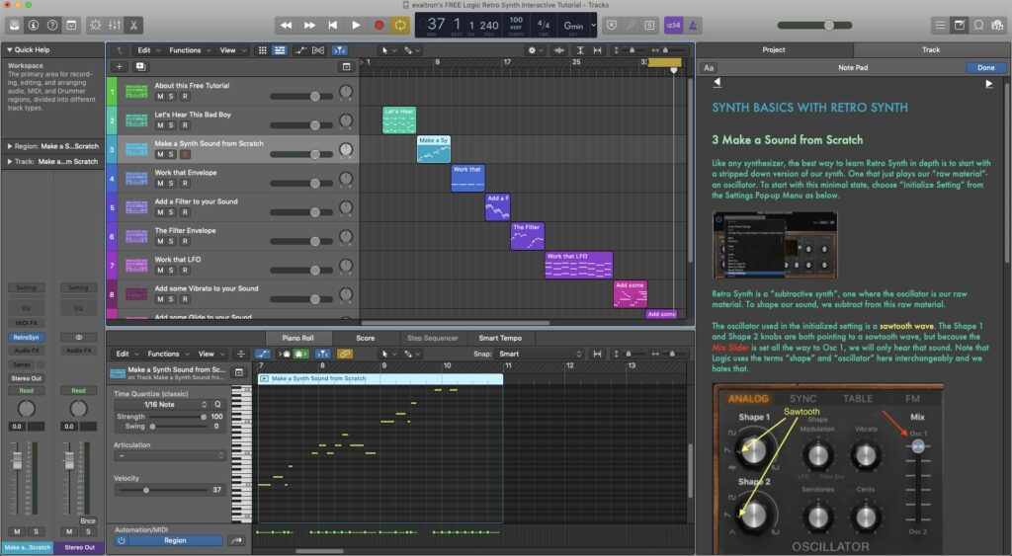
Task: Open the Browsers media button
Action: click(998, 25)
